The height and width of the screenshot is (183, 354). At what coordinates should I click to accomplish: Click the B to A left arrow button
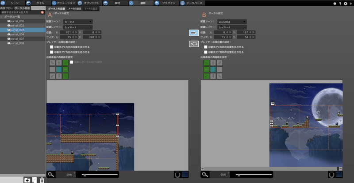point(194,44)
